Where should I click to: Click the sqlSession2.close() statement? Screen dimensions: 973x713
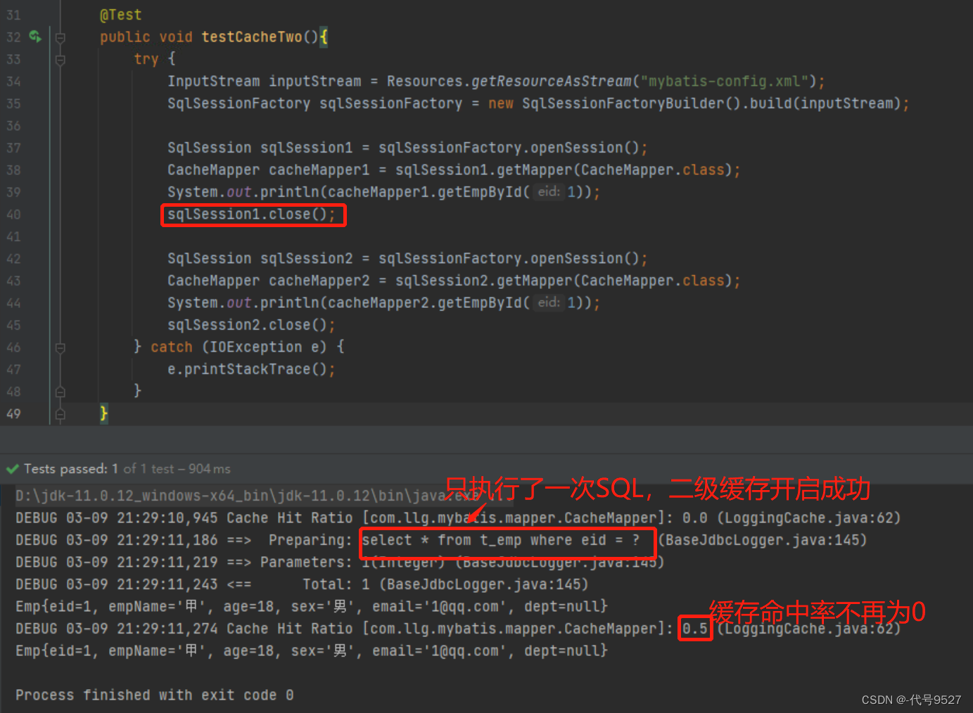(x=251, y=325)
